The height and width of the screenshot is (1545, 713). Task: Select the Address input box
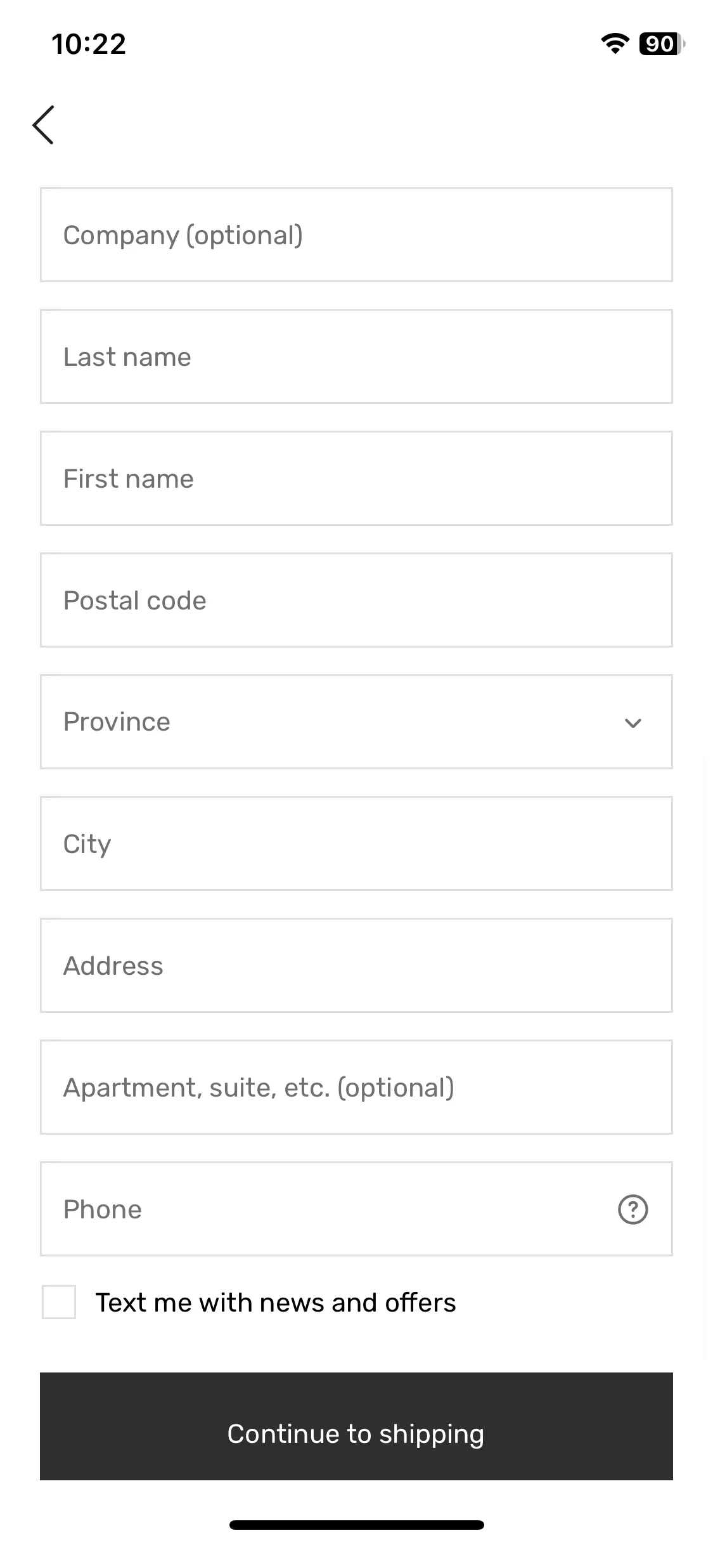(x=356, y=965)
